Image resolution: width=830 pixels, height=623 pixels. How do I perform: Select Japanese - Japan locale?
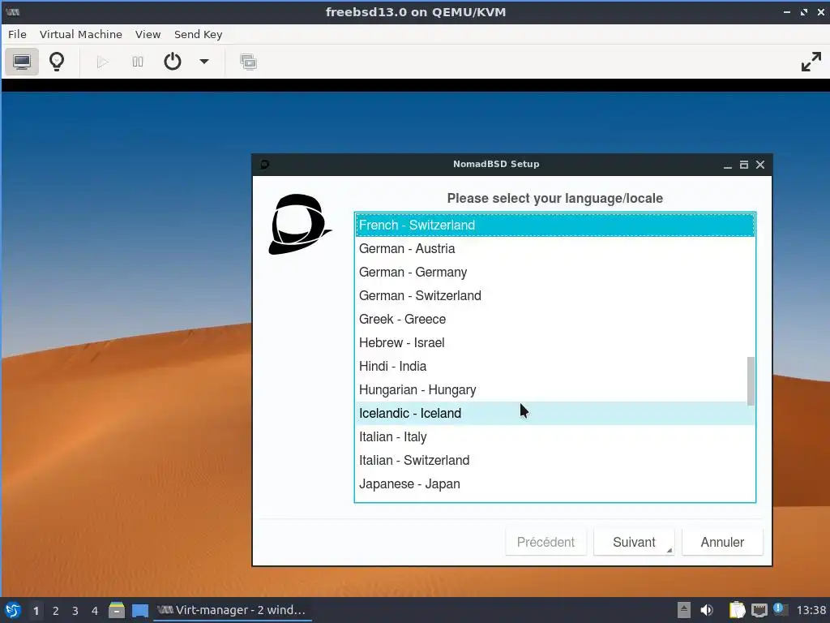554,483
